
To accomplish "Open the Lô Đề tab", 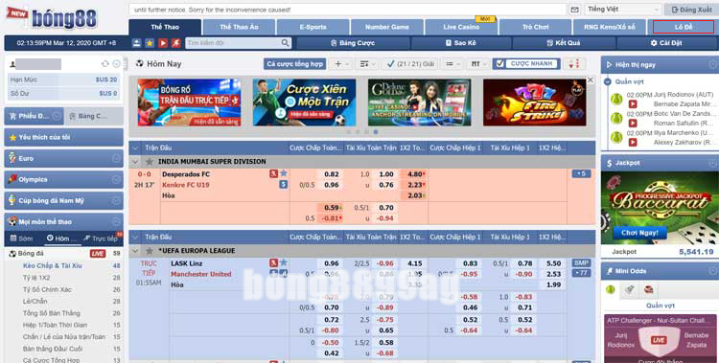I will [684, 27].
